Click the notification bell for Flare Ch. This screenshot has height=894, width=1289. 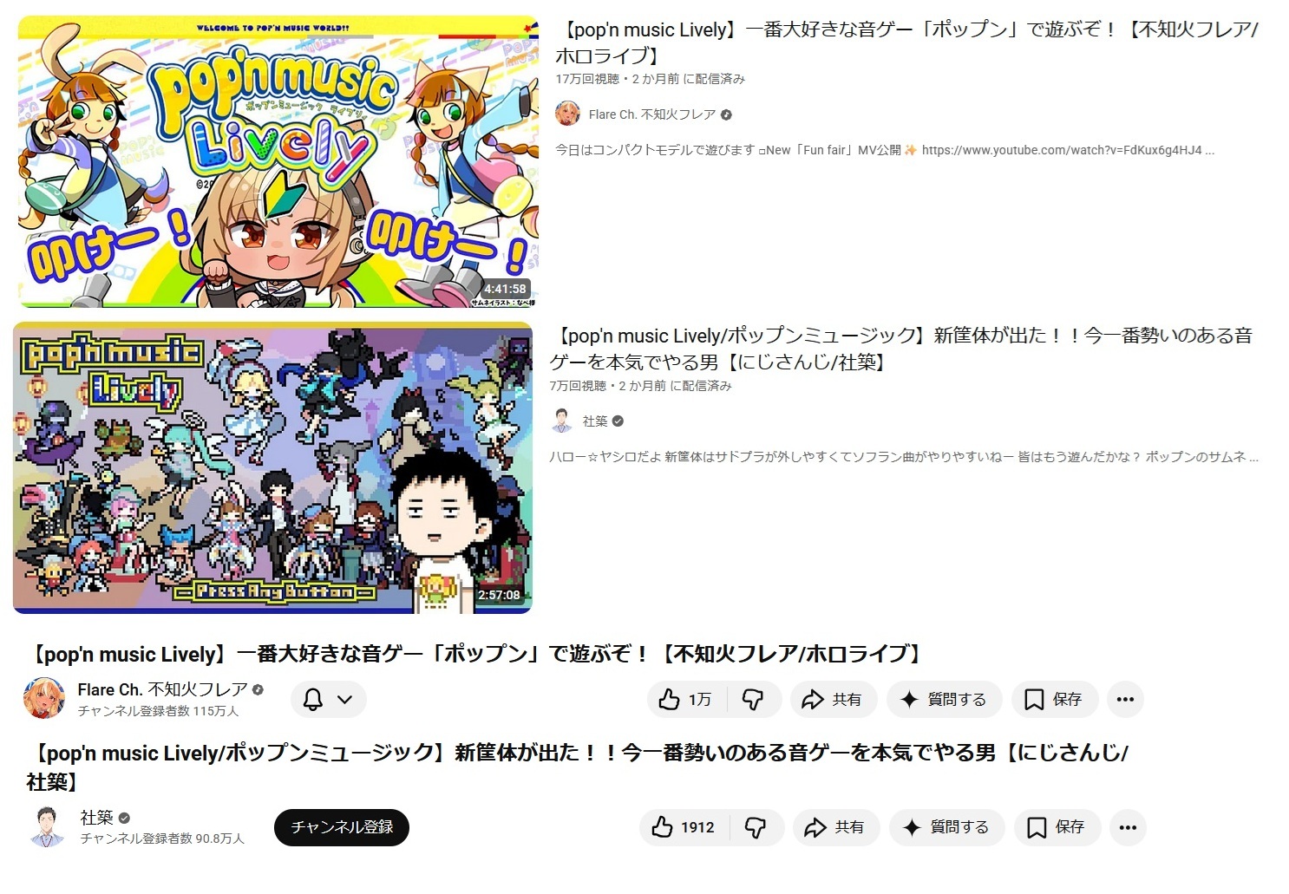tap(313, 699)
